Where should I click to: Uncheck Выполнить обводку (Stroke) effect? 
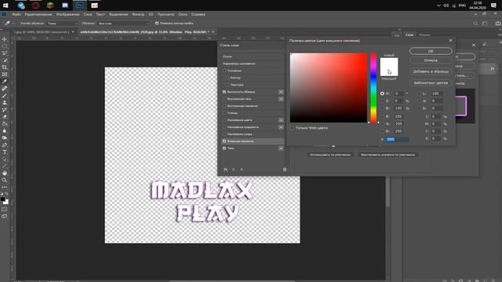224,92
